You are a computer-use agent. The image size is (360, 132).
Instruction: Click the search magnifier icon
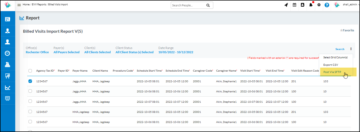[208, 5]
